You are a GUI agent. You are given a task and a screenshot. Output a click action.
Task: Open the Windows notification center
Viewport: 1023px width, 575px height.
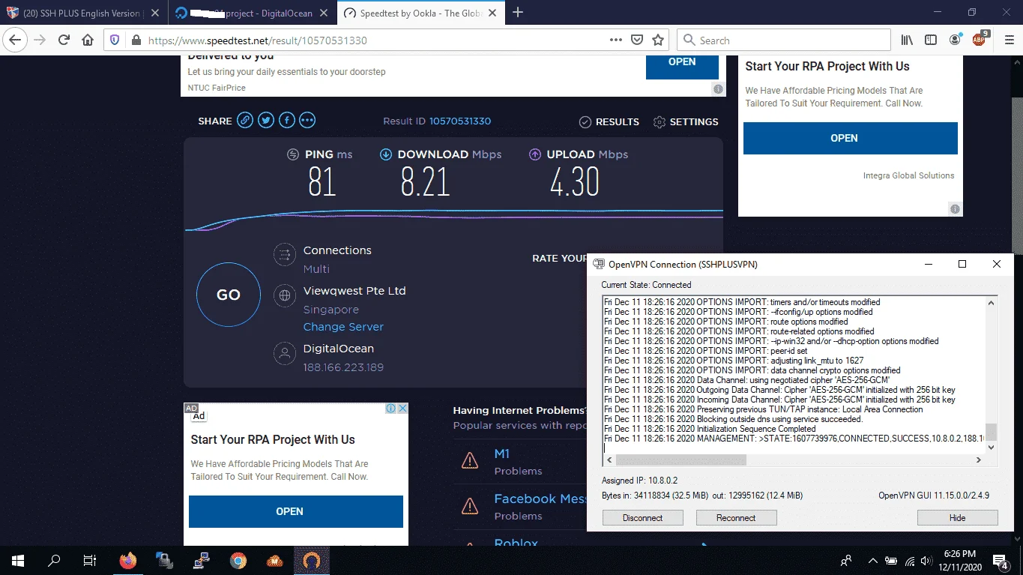click(1001, 560)
